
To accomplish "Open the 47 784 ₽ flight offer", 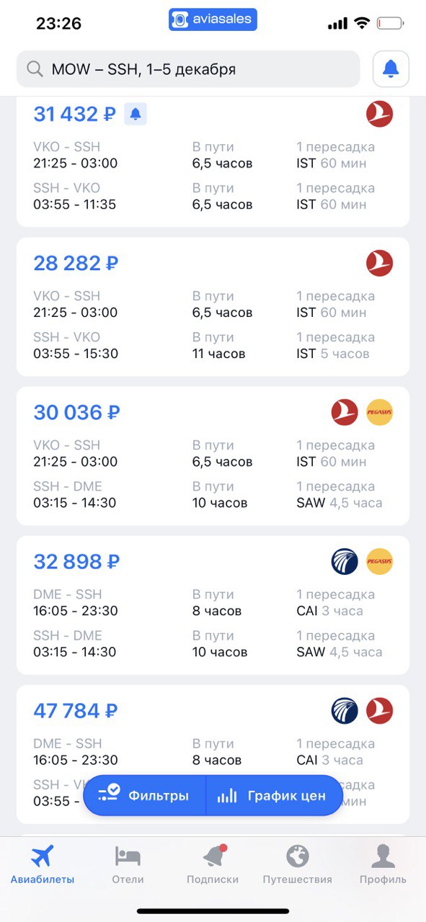I will (213, 754).
